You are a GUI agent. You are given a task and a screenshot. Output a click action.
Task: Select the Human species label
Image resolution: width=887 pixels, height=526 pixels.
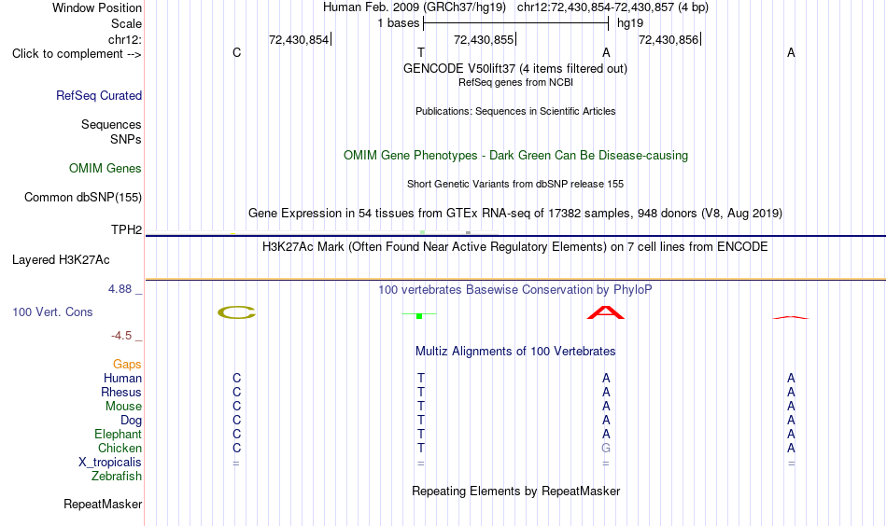(x=122, y=378)
